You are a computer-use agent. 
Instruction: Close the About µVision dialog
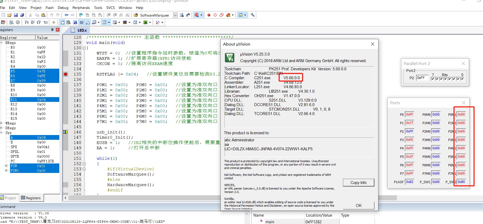pyautogui.click(x=373, y=44)
